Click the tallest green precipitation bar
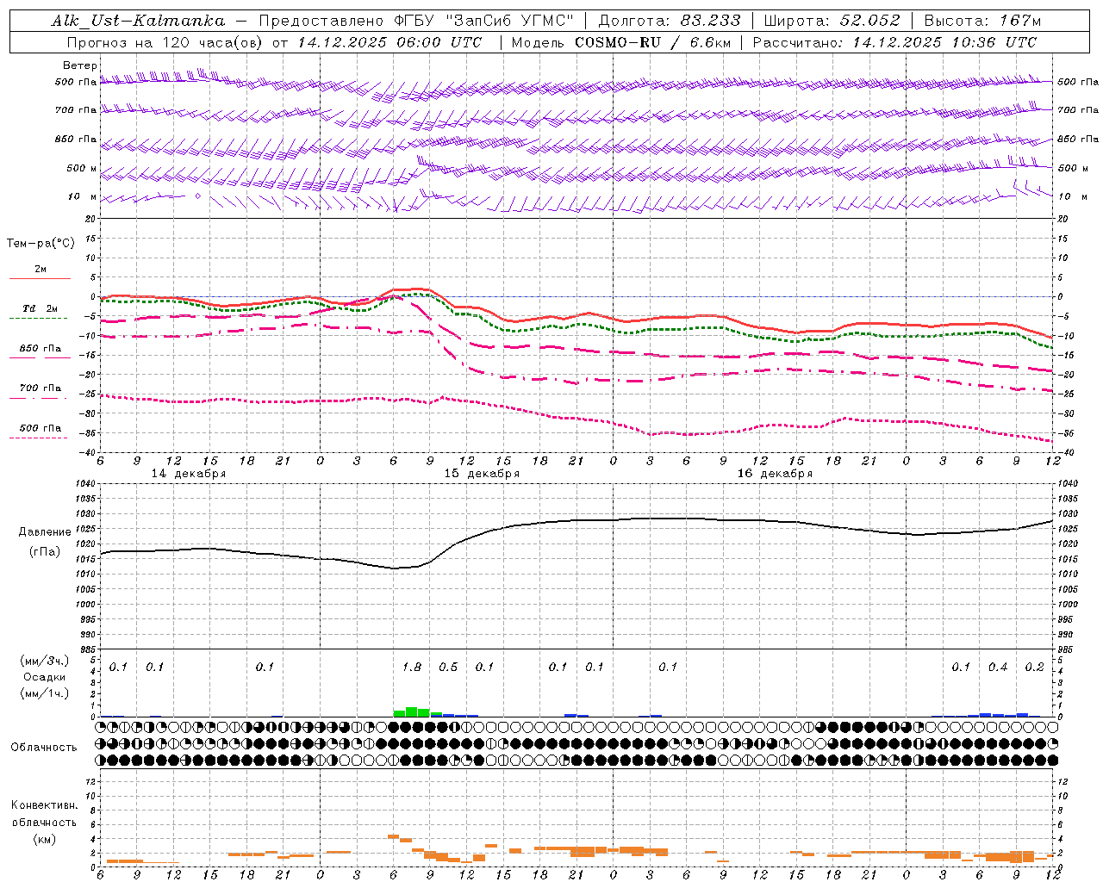 pos(412,712)
